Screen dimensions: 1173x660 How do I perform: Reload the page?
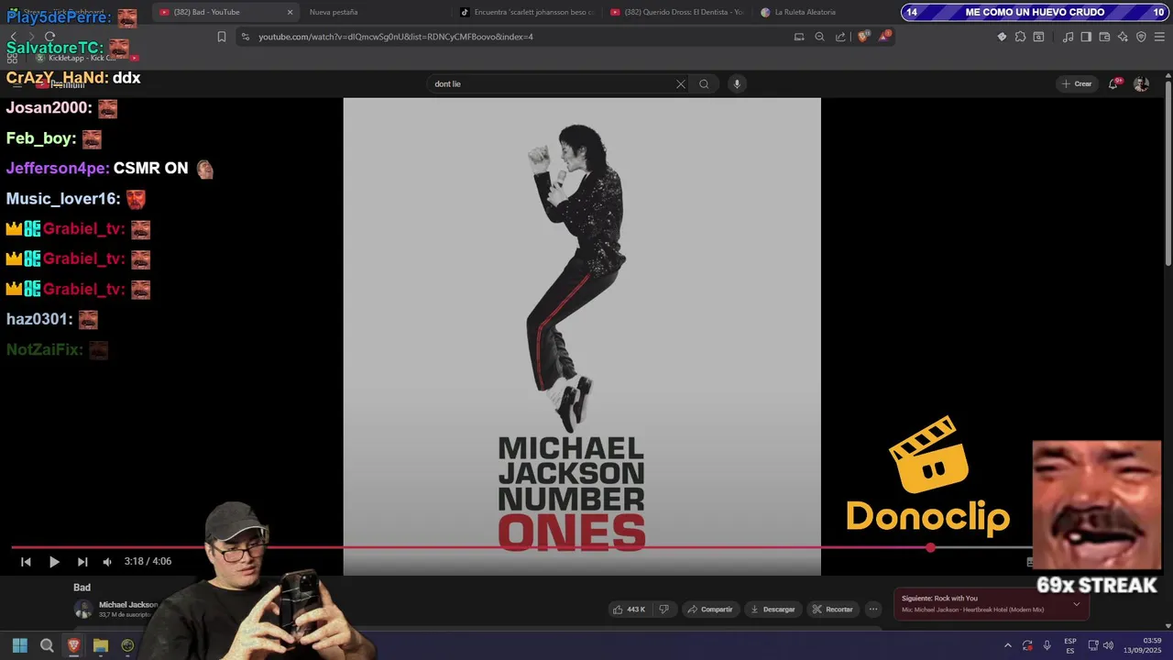[x=51, y=37]
